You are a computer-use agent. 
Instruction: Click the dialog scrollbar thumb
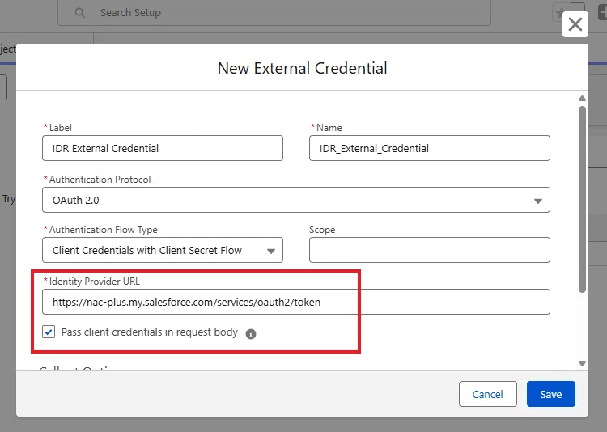click(582, 199)
